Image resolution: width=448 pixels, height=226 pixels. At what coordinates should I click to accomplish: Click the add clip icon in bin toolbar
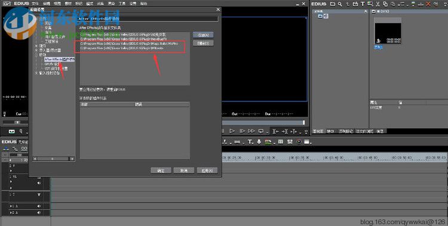point(355,4)
